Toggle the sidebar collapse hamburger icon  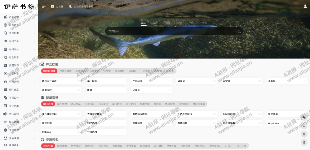(44, 6)
